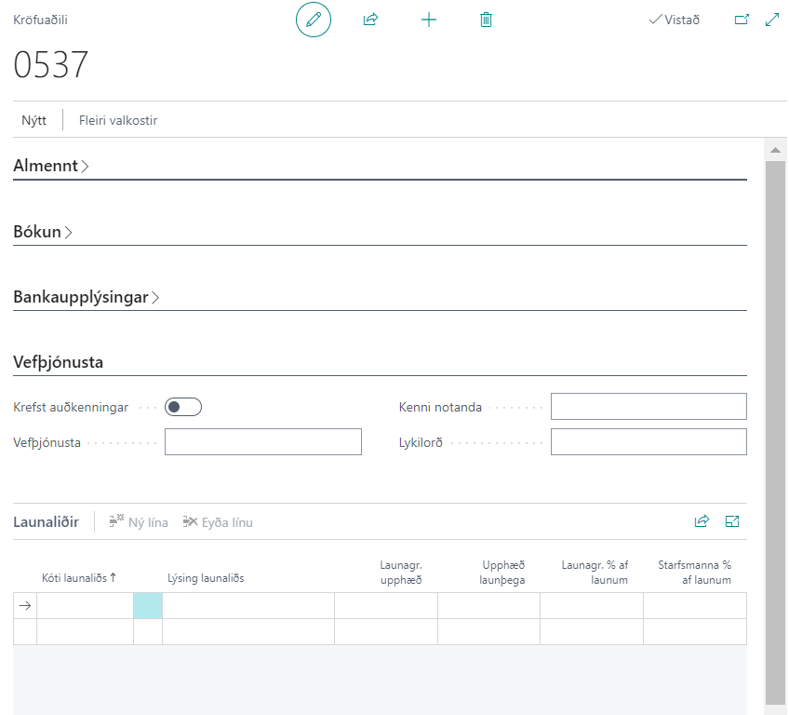This screenshot has width=789, height=715.
Task: Click the plus icon to create new
Action: [x=428, y=20]
